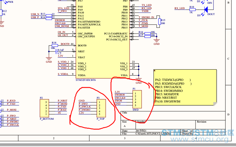
Task: Select the TXD0 net label
Action: click(145, 11)
